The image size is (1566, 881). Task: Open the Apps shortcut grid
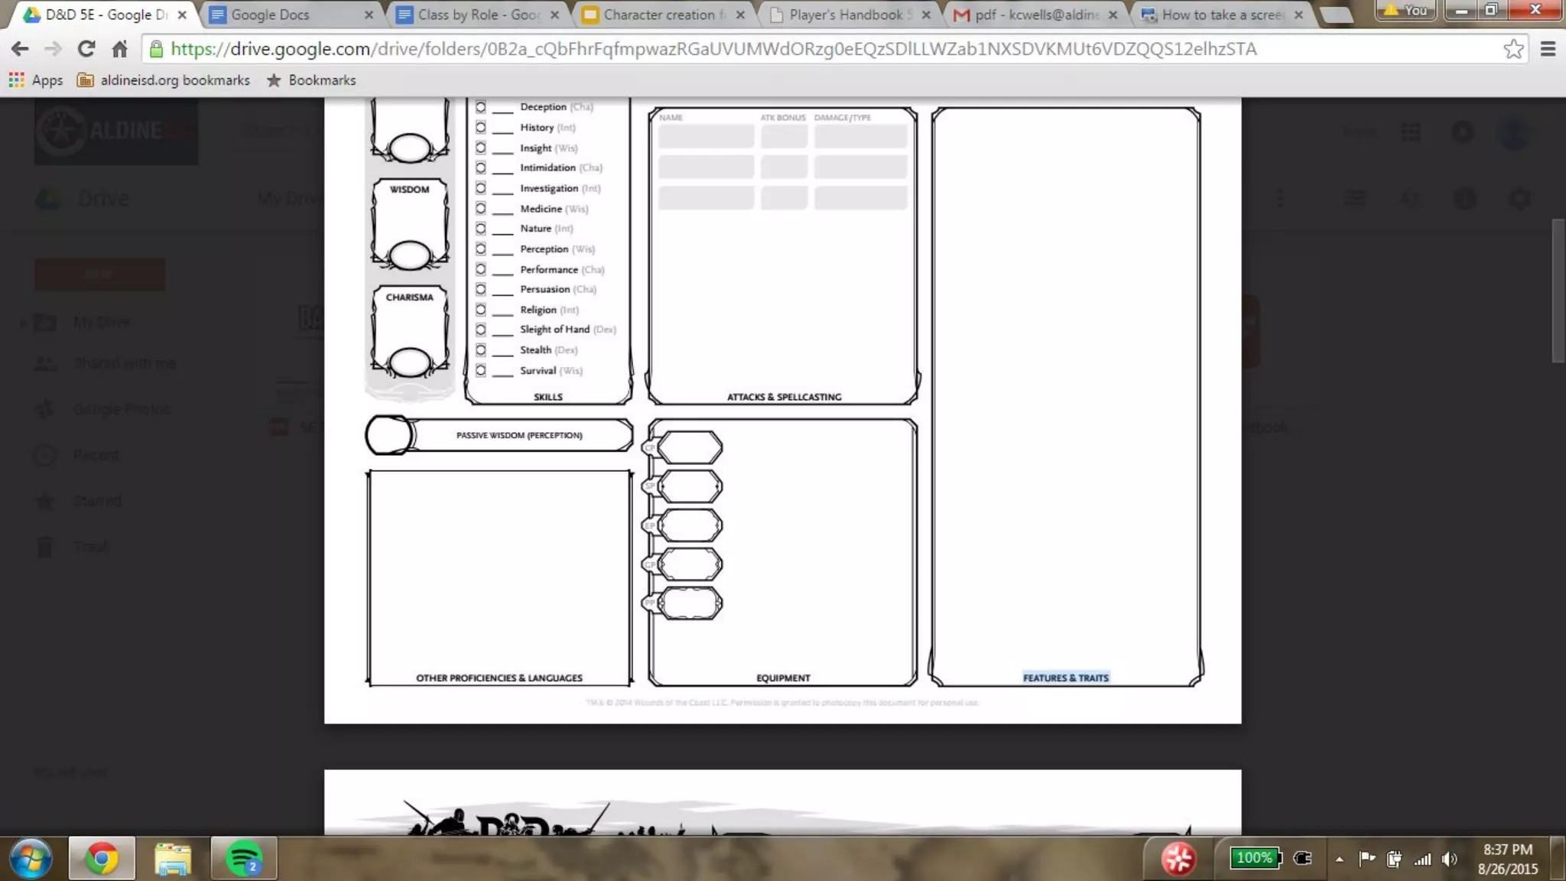click(x=35, y=80)
